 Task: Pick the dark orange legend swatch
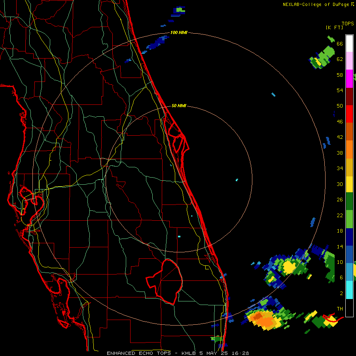click(x=349, y=131)
